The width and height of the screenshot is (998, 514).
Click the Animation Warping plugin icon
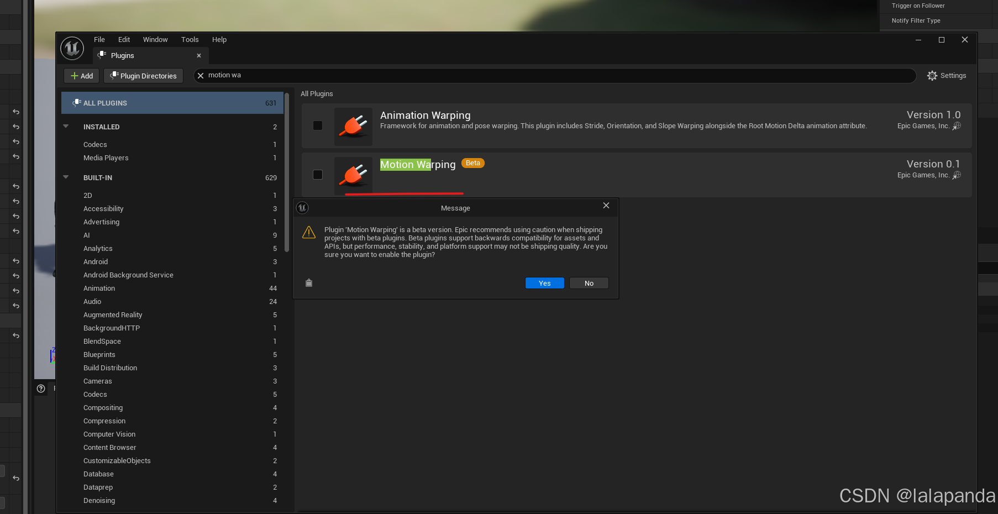[x=353, y=126]
